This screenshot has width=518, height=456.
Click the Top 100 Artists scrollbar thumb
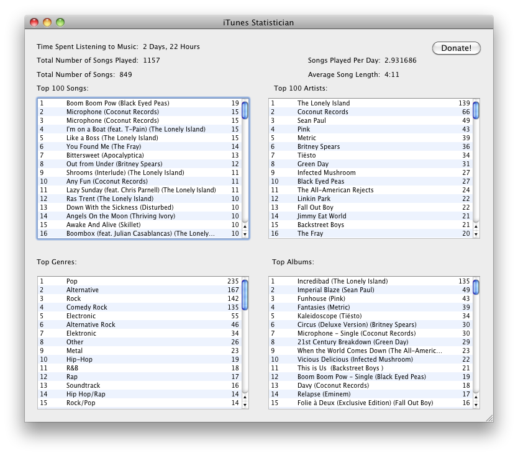tap(476, 110)
